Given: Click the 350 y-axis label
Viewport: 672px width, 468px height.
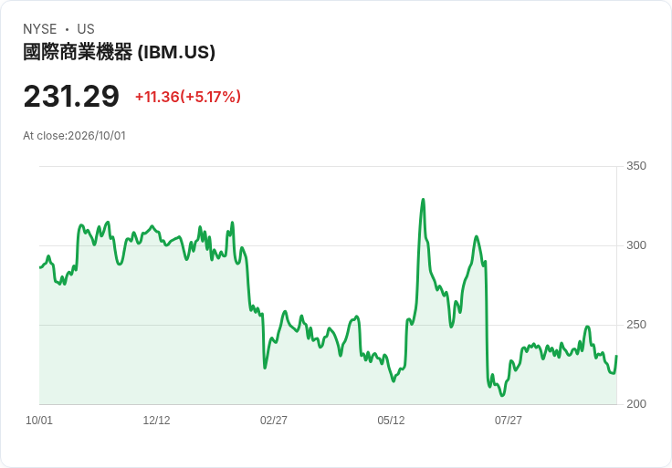Looking at the screenshot, I should point(636,166).
